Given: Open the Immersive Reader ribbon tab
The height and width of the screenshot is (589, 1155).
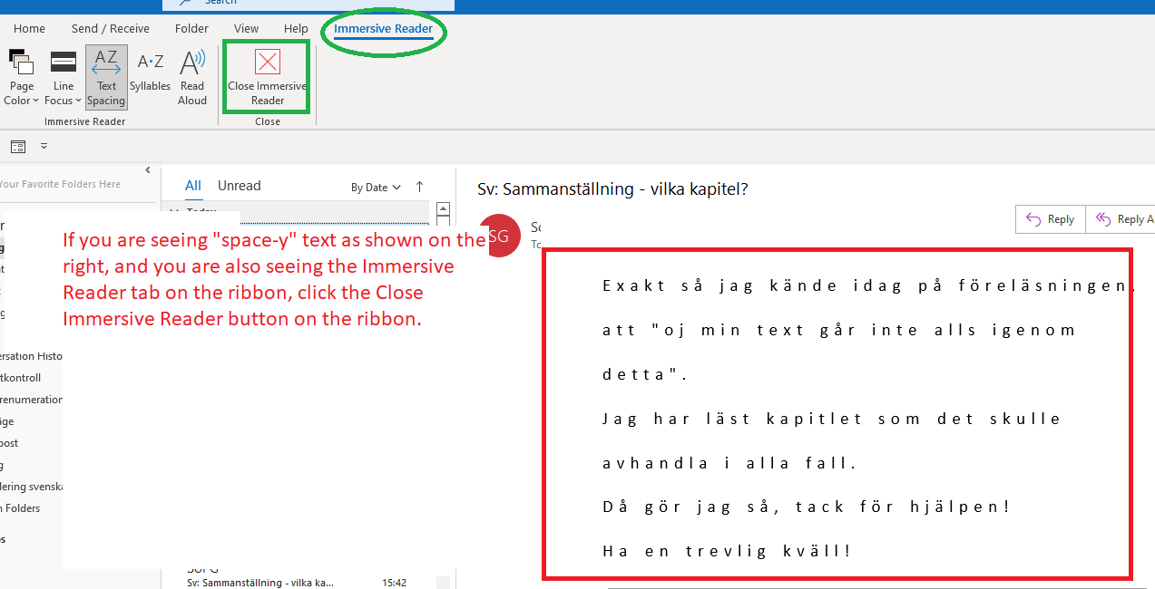Looking at the screenshot, I should click(x=384, y=28).
